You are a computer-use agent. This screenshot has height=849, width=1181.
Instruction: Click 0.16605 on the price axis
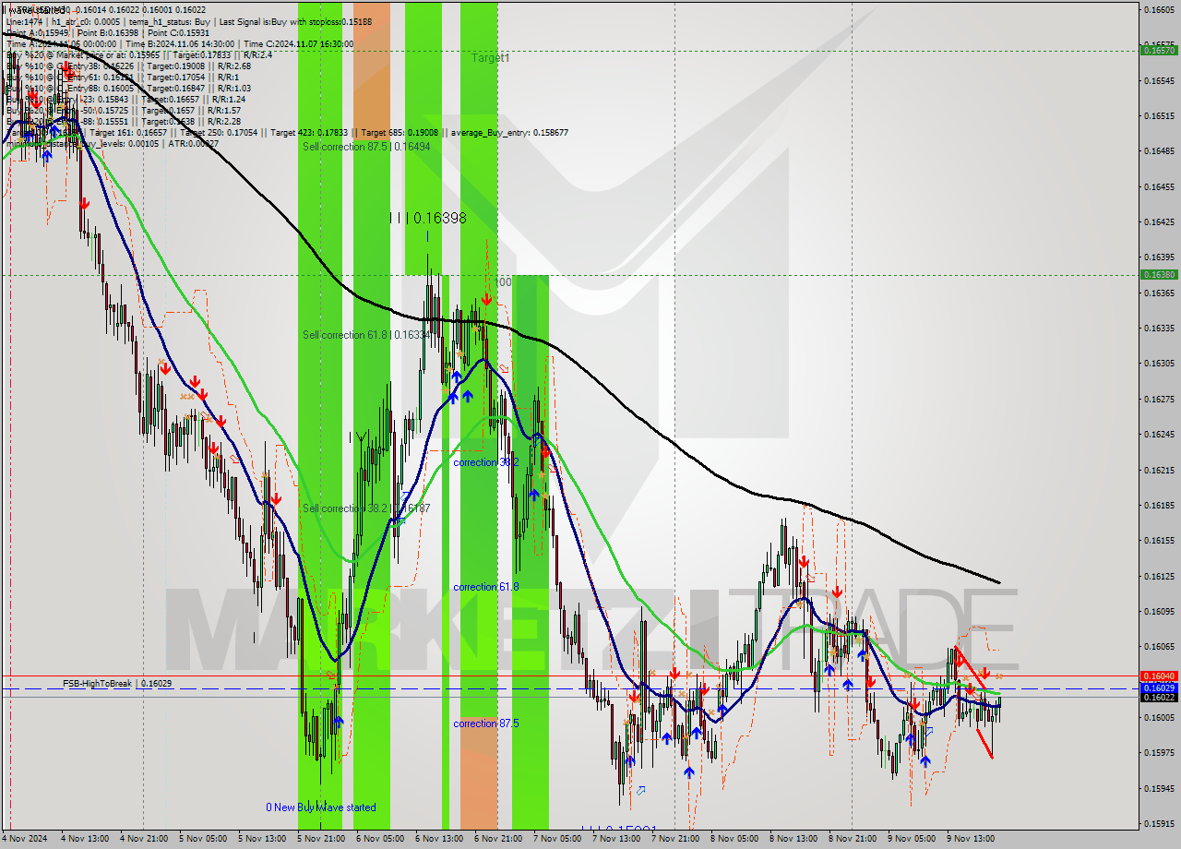pyautogui.click(x=1159, y=9)
